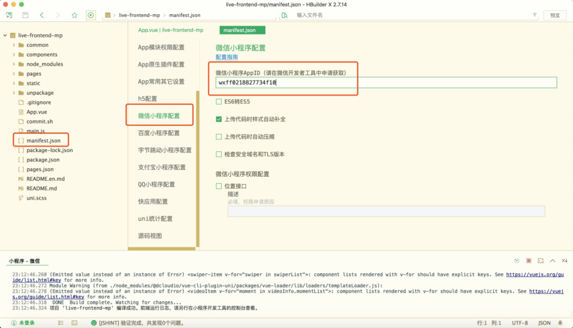Click the UTF-8 encoding in status bar
Viewport: 573px width, 328px height.
click(519, 323)
